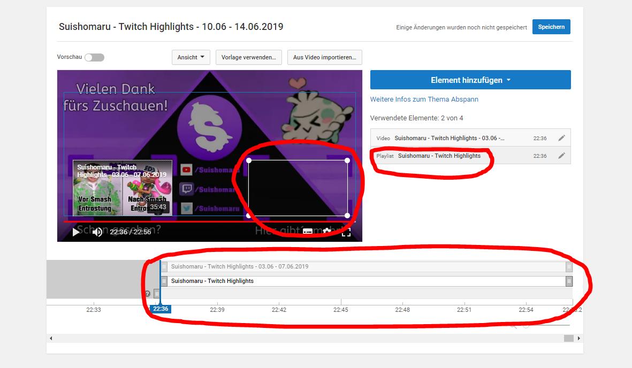
Task: Edit the Video element with pencil icon
Action: [561, 138]
